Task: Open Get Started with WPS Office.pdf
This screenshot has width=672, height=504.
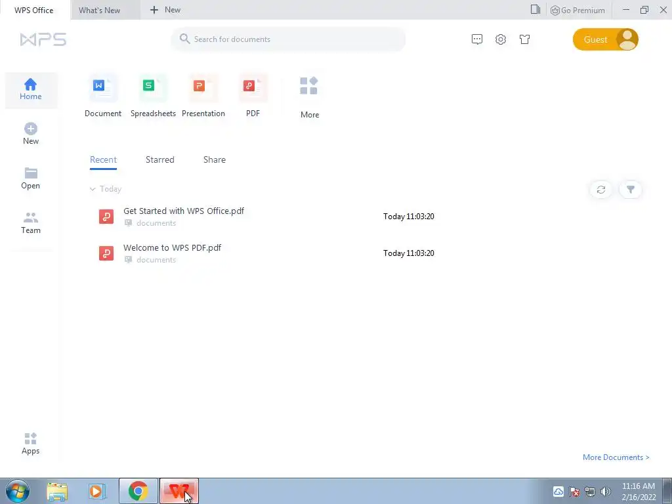Action: (184, 211)
